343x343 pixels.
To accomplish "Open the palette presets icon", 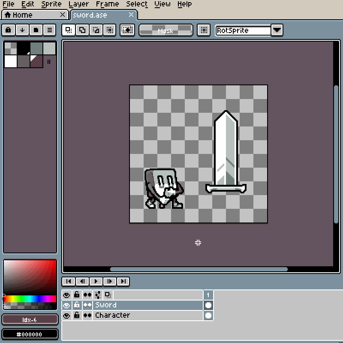I will pyautogui.click(x=36, y=30).
